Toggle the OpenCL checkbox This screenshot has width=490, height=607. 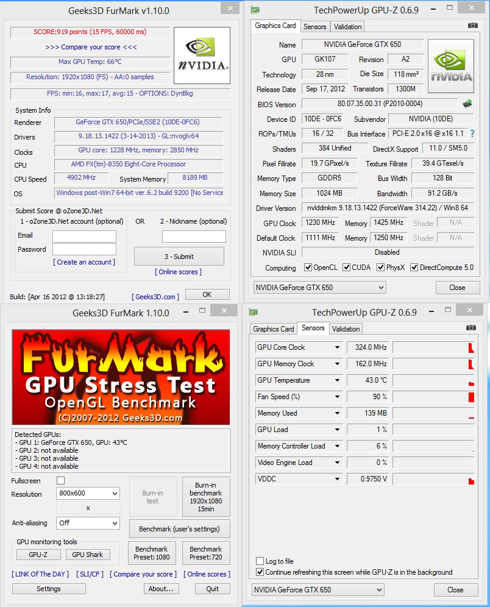click(x=308, y=268)
